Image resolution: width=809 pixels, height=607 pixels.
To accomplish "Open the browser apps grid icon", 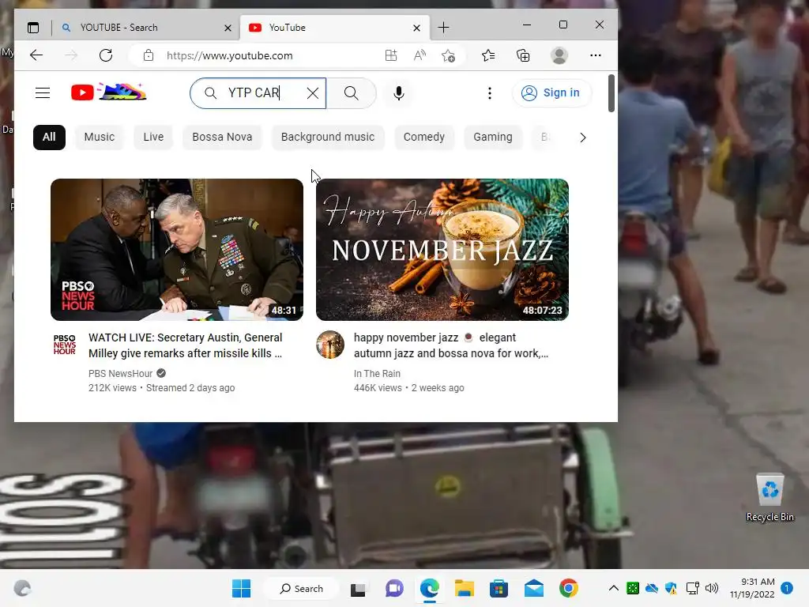I will [x=391, y=55].
